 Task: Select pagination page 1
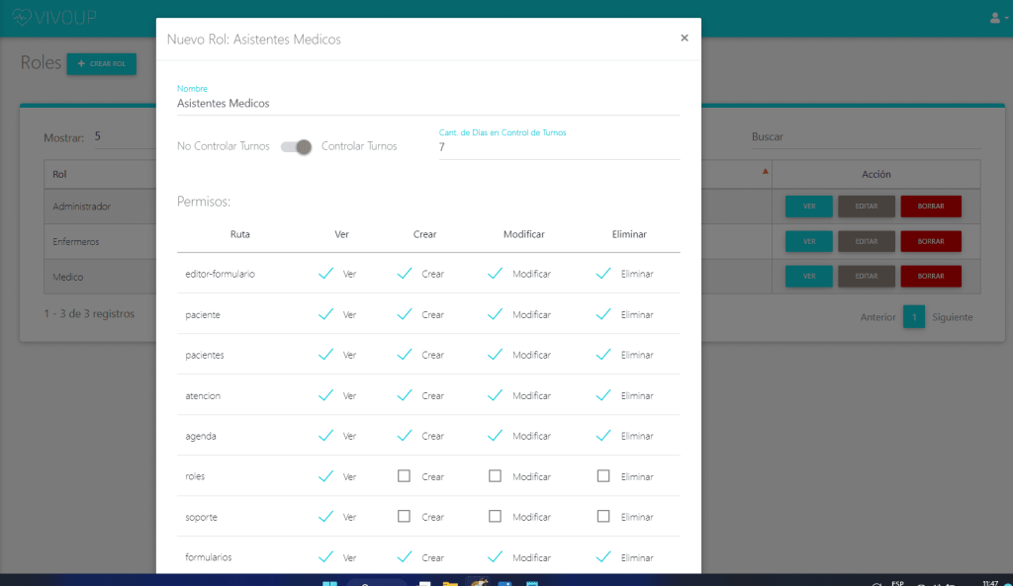913,317
